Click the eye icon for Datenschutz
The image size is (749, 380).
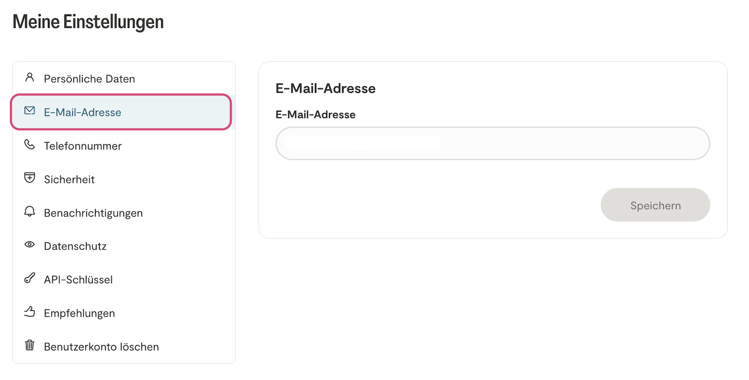pyautogui.click(x=30, y=245)
